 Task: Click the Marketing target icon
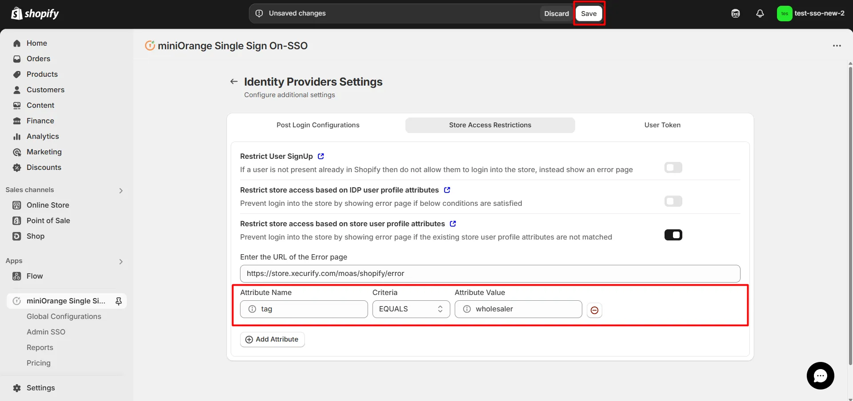[x=17, y=152]
